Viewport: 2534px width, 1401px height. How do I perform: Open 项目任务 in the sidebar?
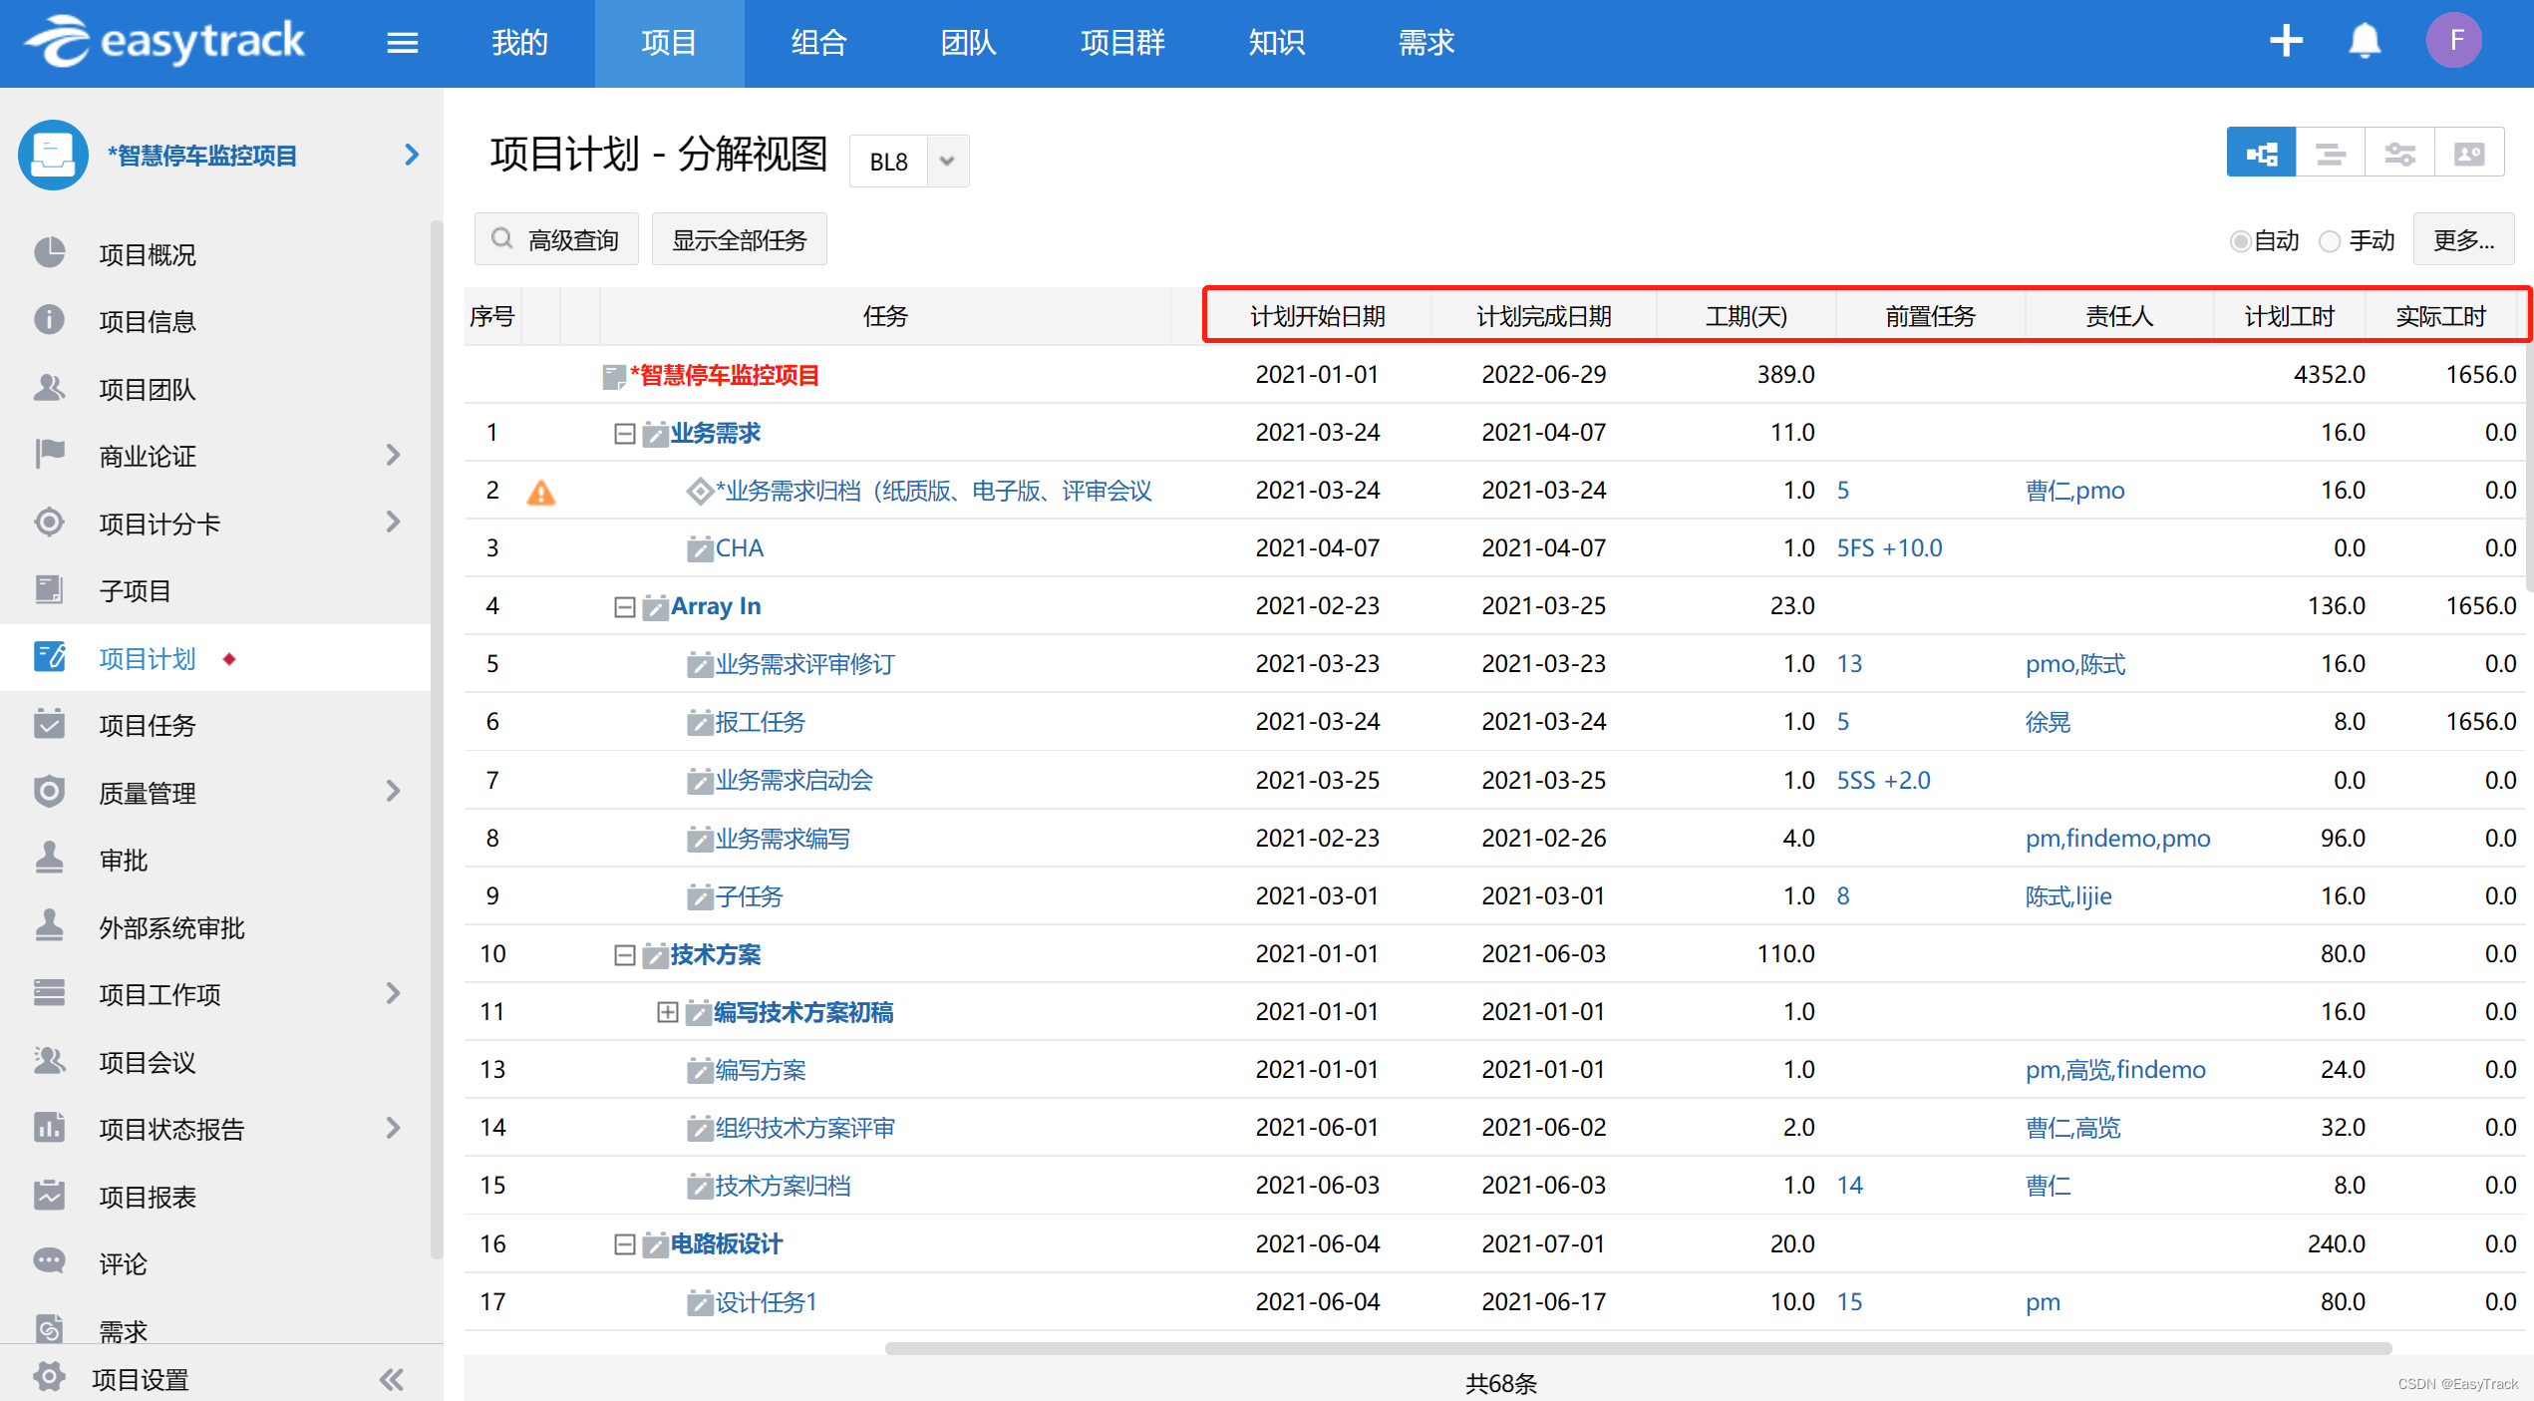(148, 726)
